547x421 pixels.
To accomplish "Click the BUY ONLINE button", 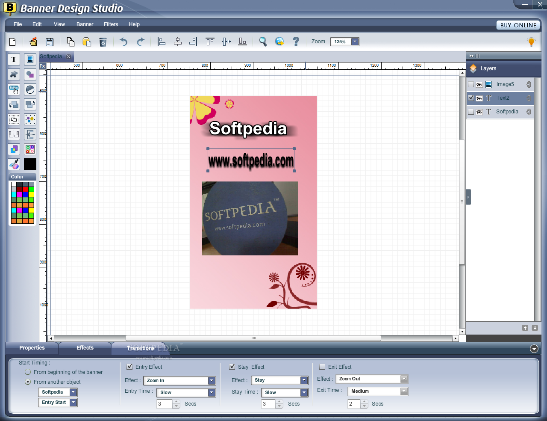I will coord(518,25).
